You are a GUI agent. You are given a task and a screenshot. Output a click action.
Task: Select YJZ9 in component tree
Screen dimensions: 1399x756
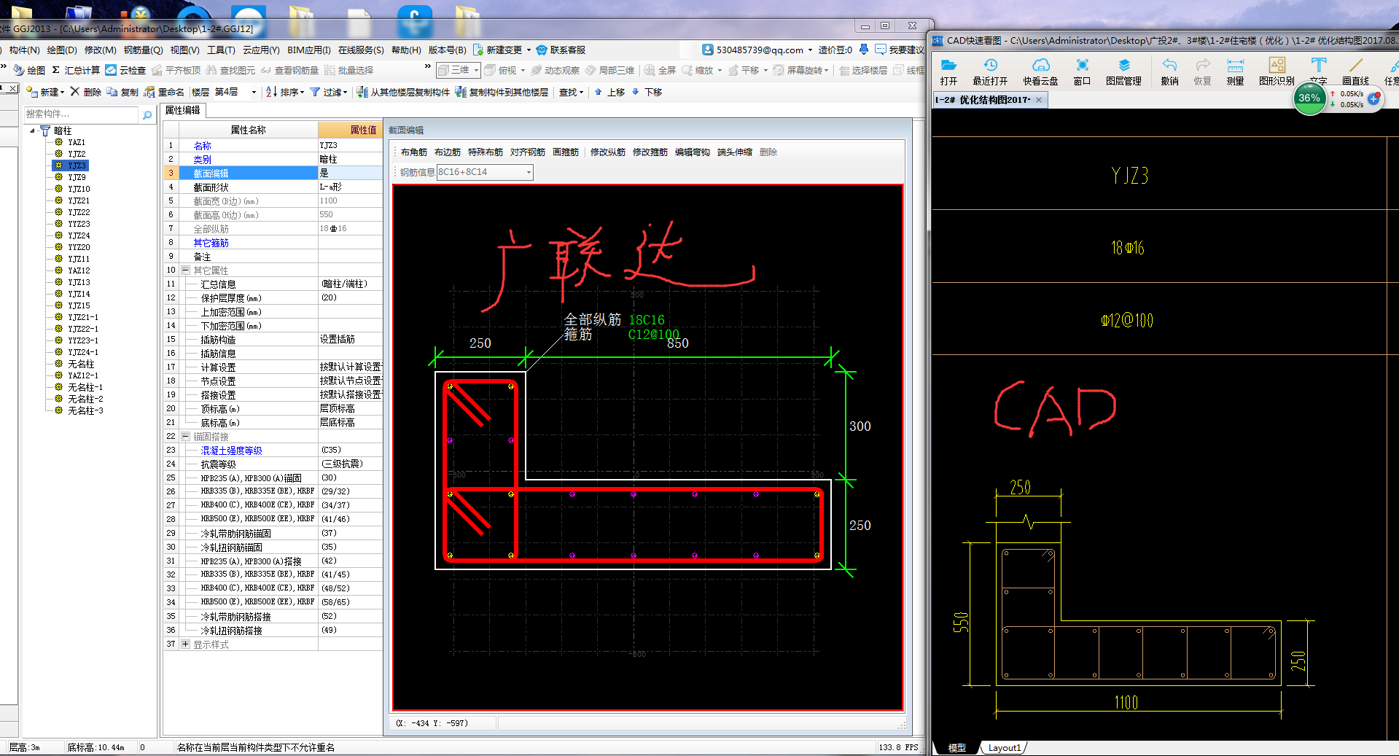tap(77, 177)
